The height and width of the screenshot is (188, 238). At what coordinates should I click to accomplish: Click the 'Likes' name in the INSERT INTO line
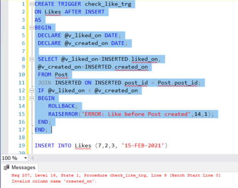83,146
